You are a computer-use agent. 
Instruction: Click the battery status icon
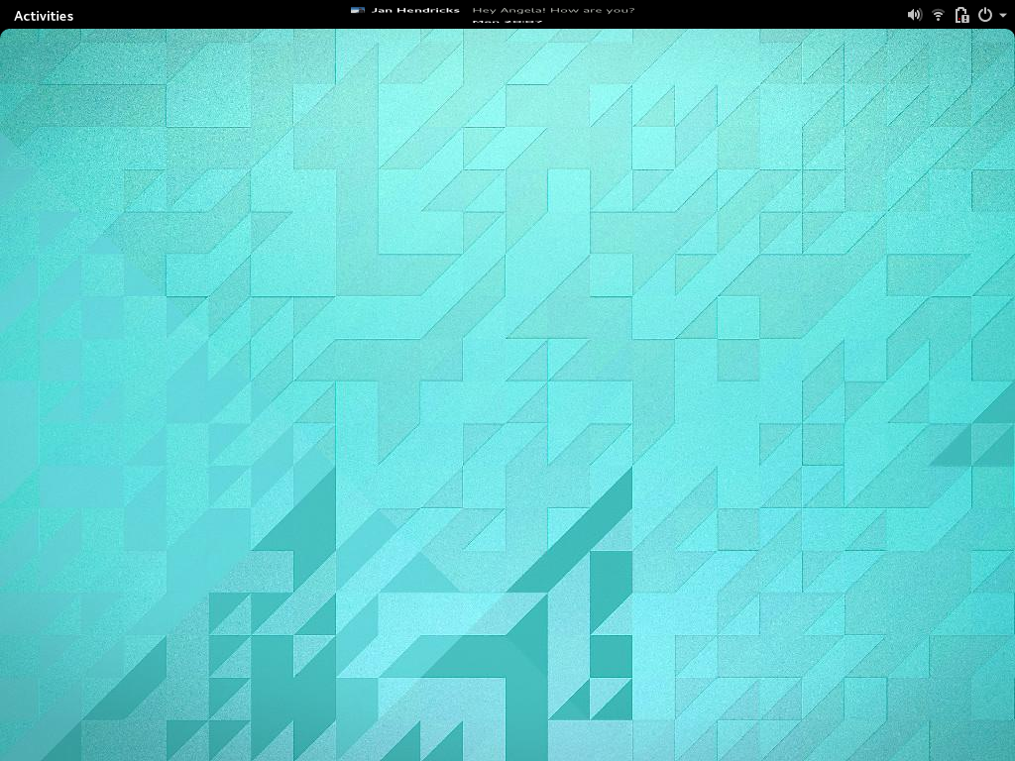[961, 15]
